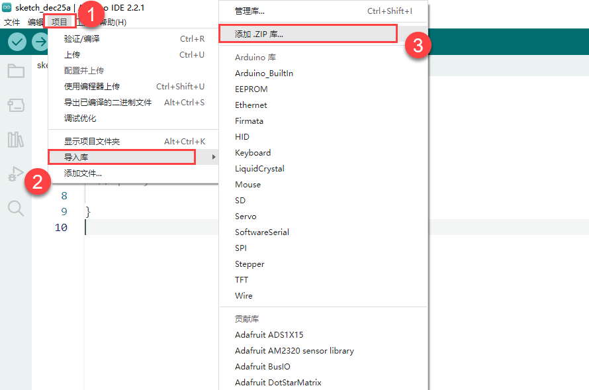This screenshot has height=390, width=589.
Task: Open the Search magnifier sidebar icon
Action: click(16, 209)
